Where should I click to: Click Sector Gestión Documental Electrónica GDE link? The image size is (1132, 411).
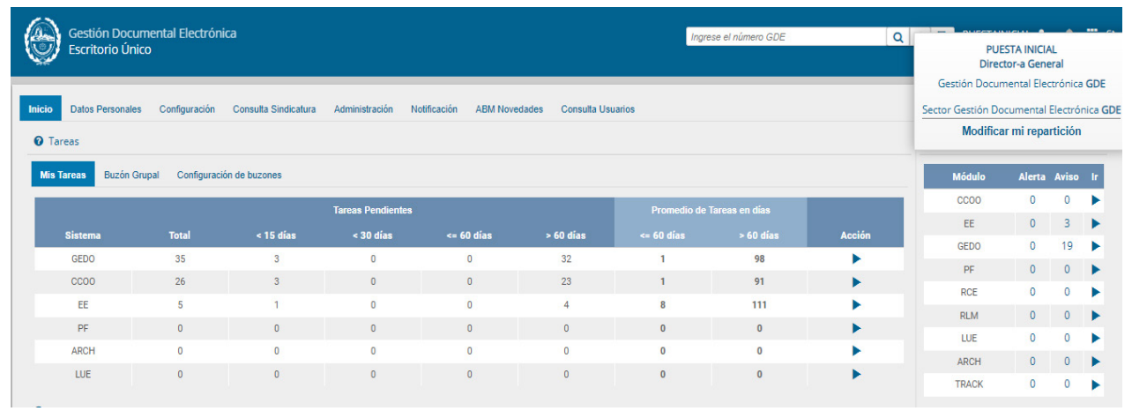coord(1021,110)
